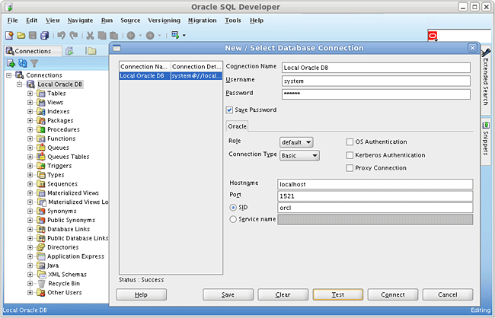Image resolution: width=495 pixels, height=318 pixels.
Task: Enable Kerberos Authentication checkbox
Action: [x=350, y=155]
